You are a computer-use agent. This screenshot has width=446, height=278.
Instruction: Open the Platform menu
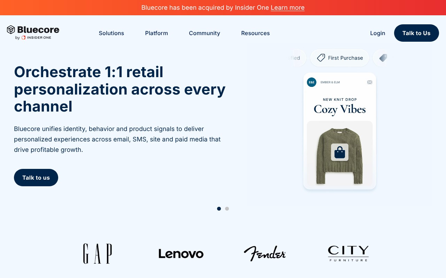pos(156,33)
